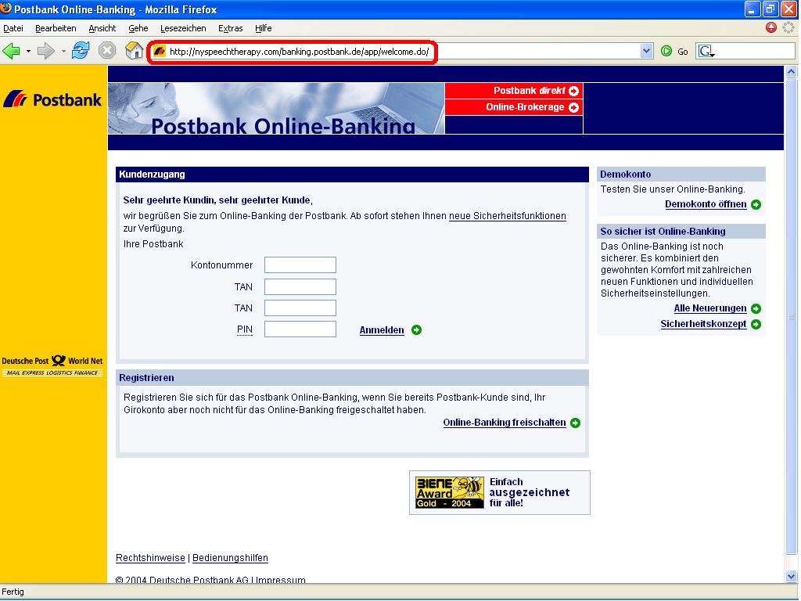Click the Demokonto panel heading
Image resolution: width=801 pixels, height=601 pixels.
[x=681, y=175]
